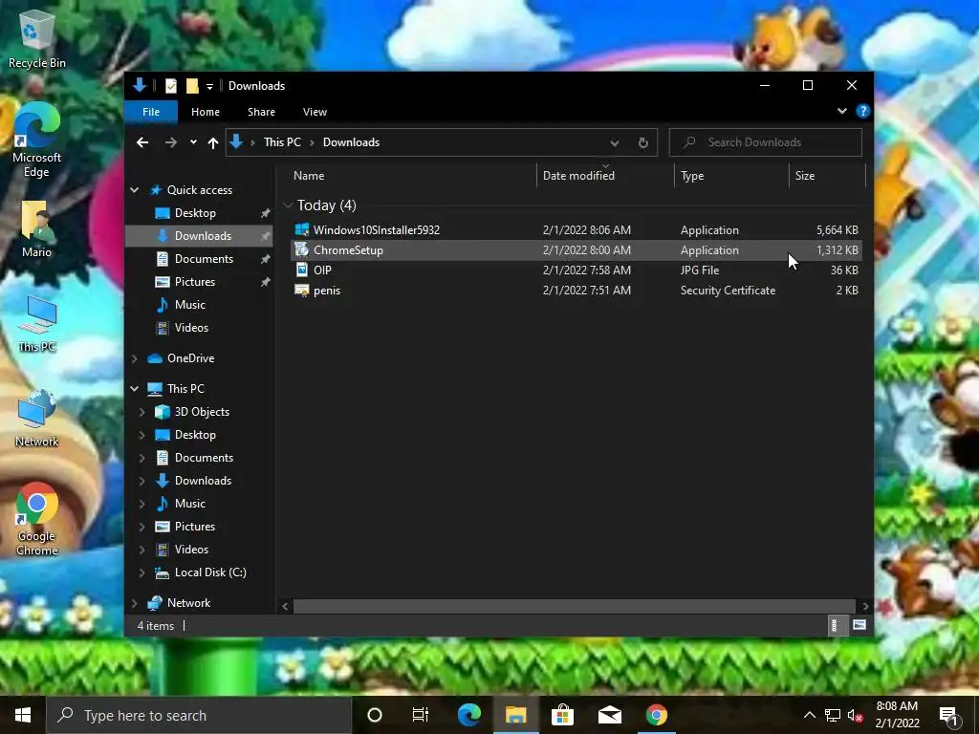Refresh the Downloads folder view
The height and width of the screenshot is (734, 979).
click(x=643, y=142)
